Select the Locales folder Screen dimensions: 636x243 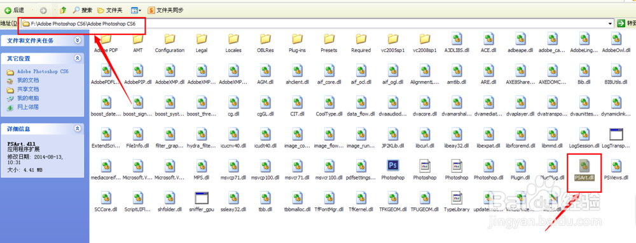pyautogui.click(x=233, y=43)
